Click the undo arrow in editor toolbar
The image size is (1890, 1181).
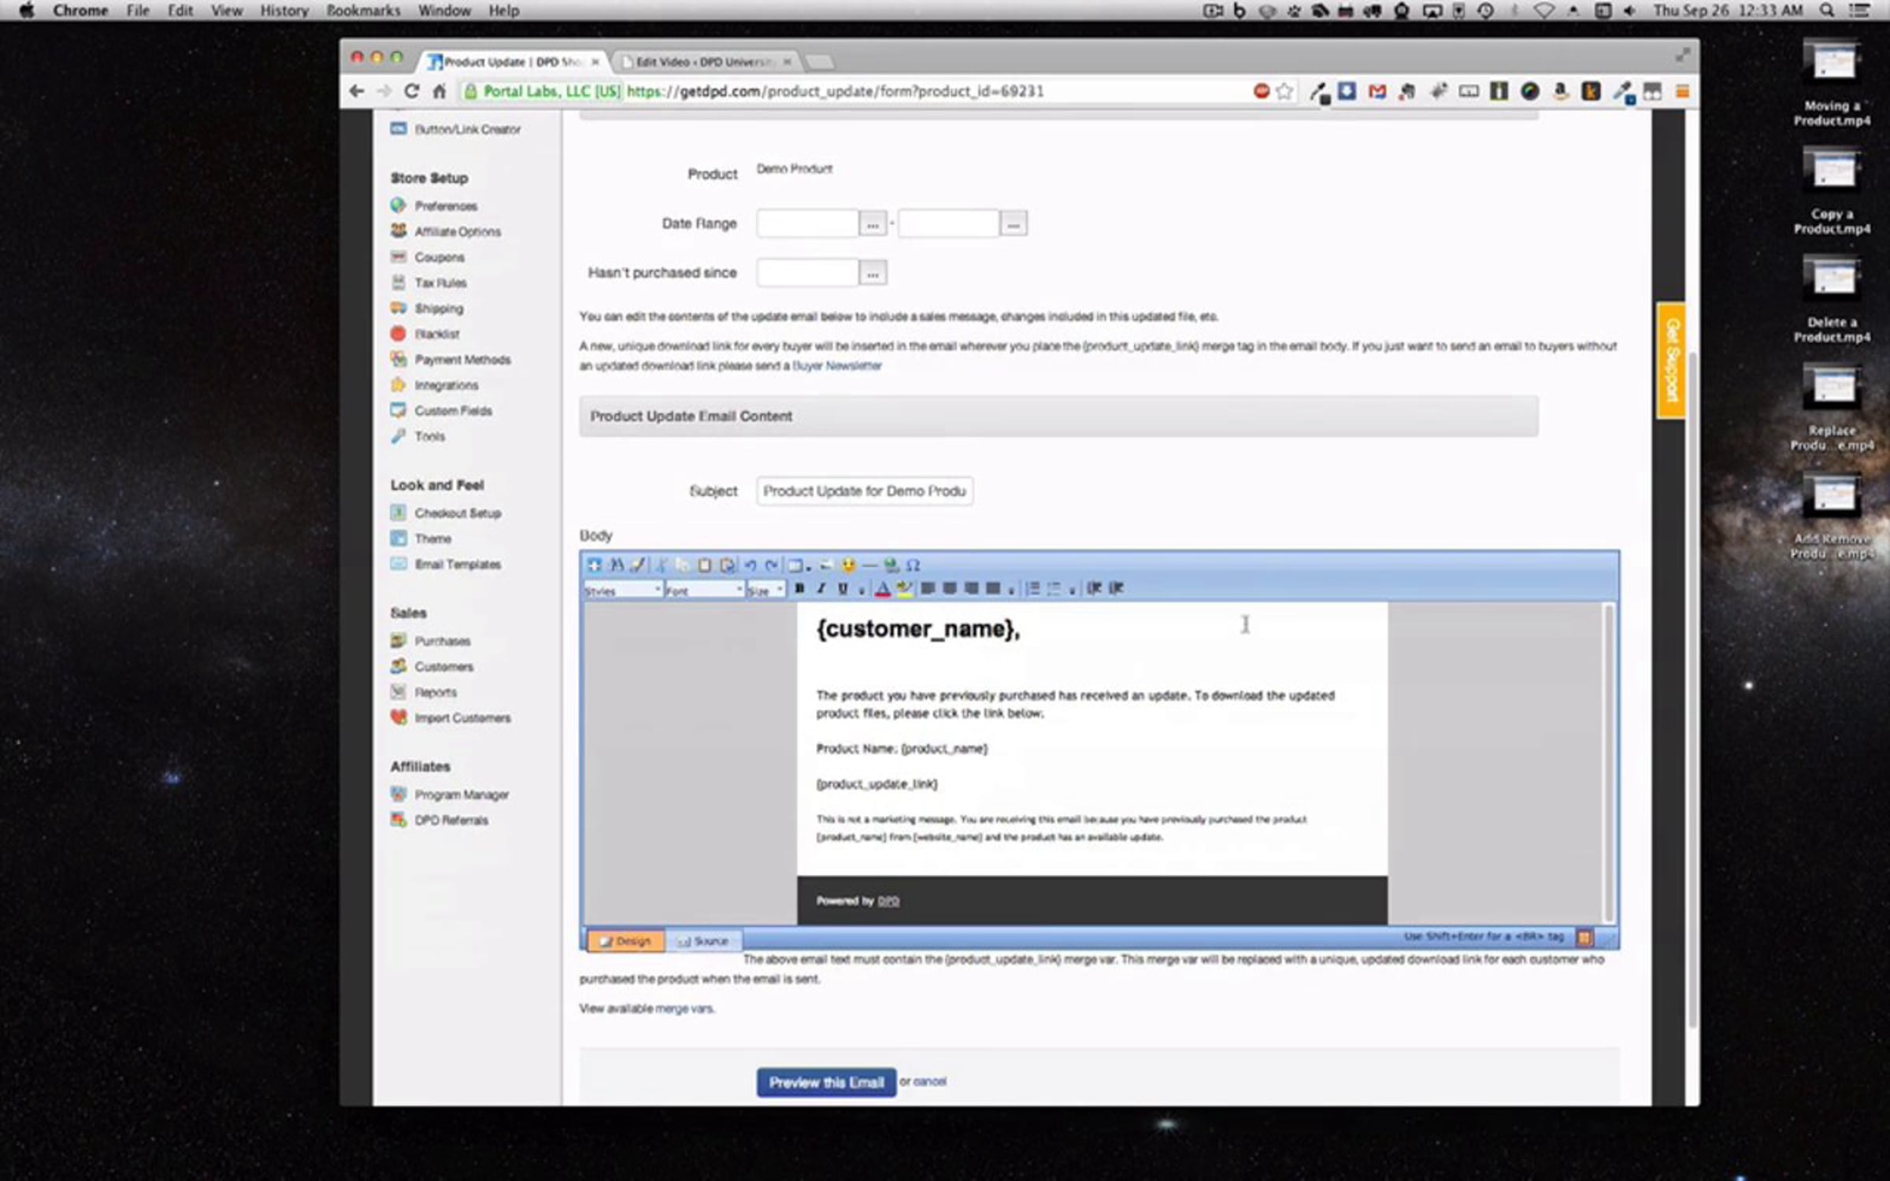(750, 565)
